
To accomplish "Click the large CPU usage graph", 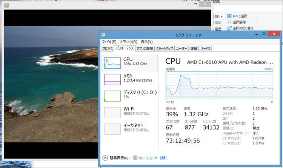I will [219, 85].
